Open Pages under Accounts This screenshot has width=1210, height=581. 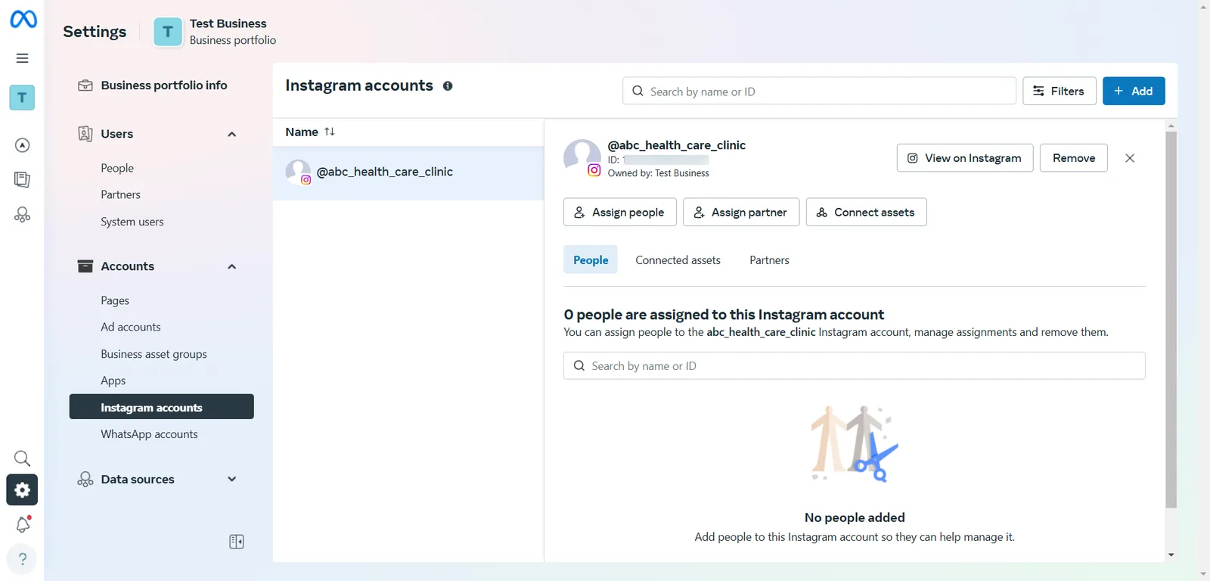[115, 300]
